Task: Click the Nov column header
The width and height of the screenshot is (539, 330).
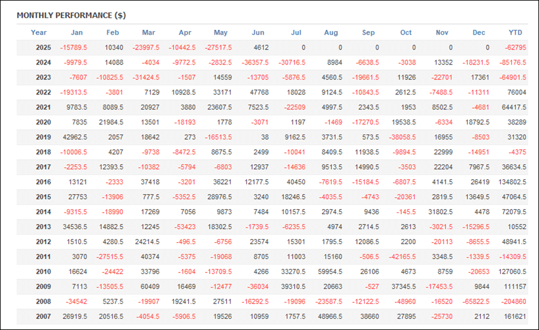Action: pos(442,33)
